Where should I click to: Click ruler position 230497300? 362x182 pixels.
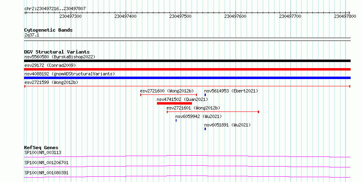click(x=71, y=16)
